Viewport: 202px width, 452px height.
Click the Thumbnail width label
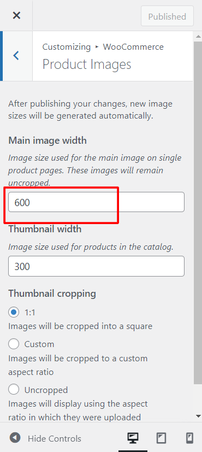[45, 229]
